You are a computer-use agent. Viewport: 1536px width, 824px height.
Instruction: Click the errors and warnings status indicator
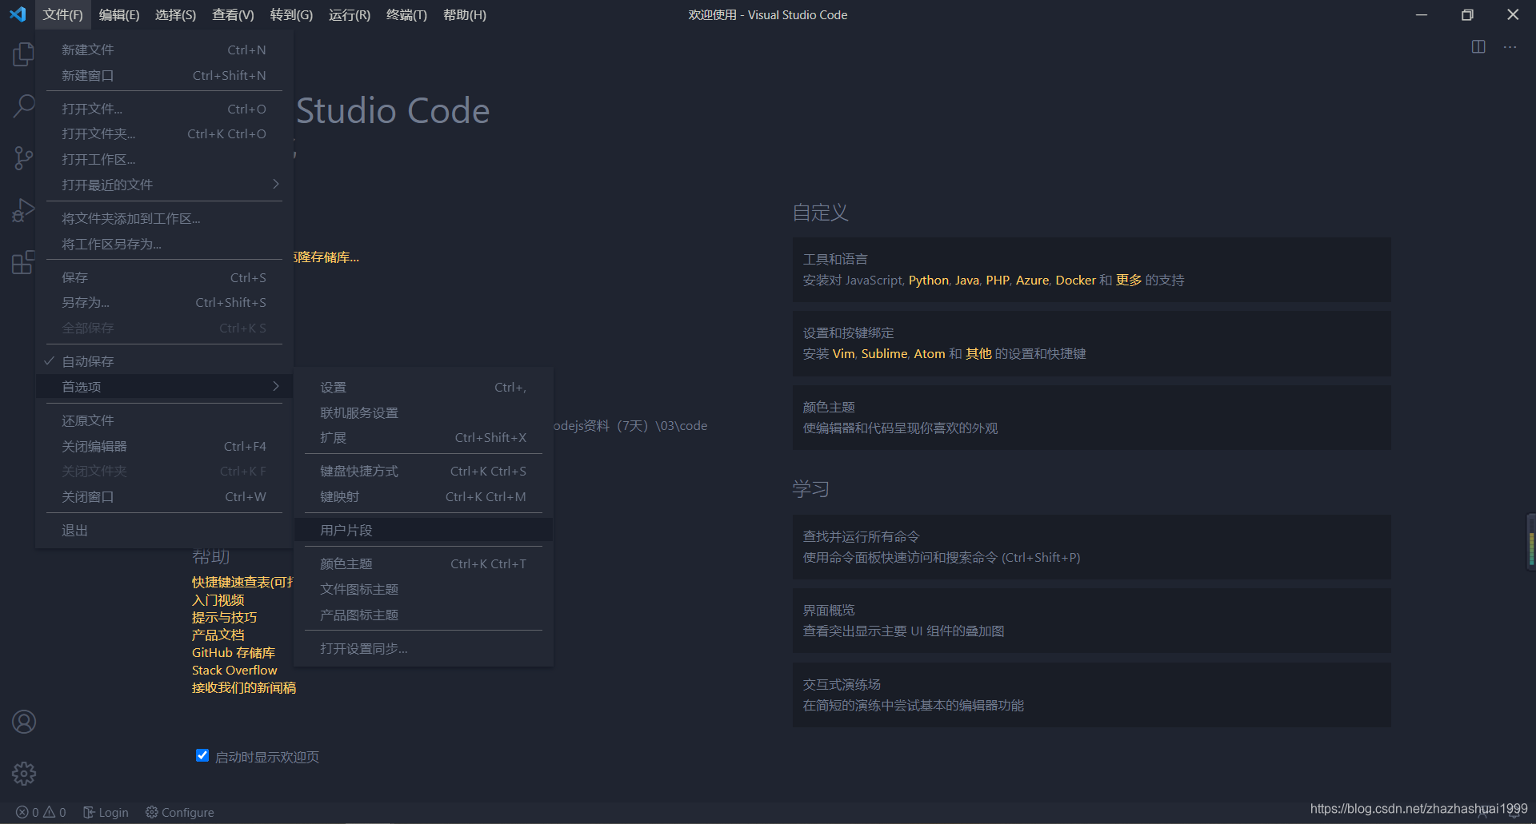(42, 812)
